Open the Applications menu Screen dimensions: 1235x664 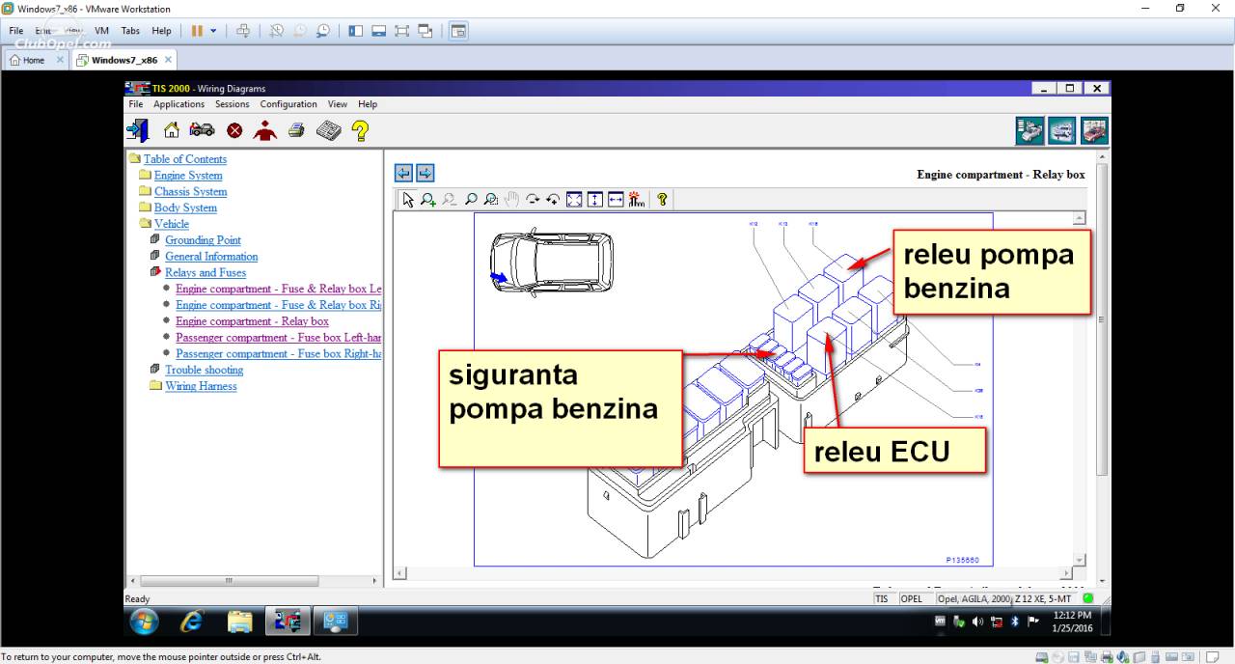(x=179, y=104)
